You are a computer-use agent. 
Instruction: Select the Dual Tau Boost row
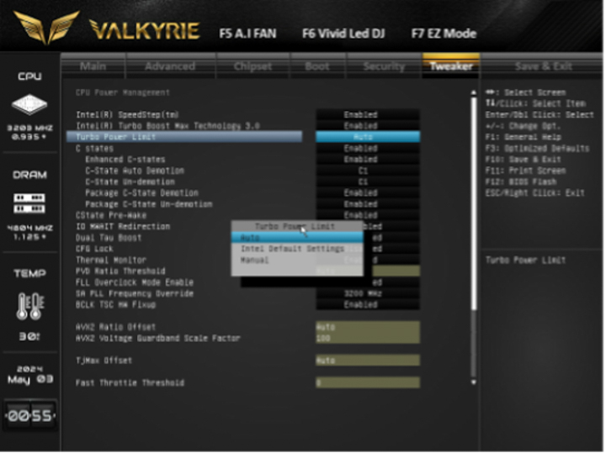pyautogui.click(x=109, y=238)
